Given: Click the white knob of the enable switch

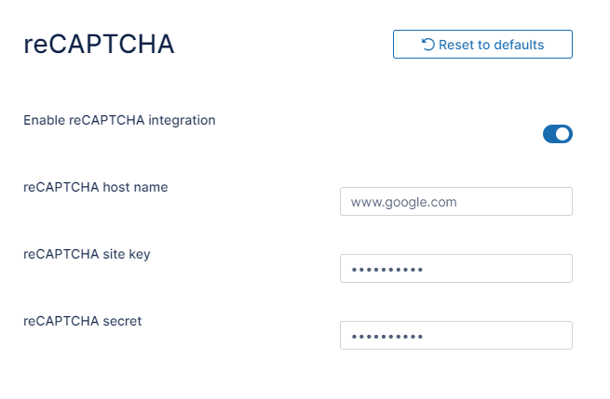Looking at the screenshot, I should coord(563,134).
